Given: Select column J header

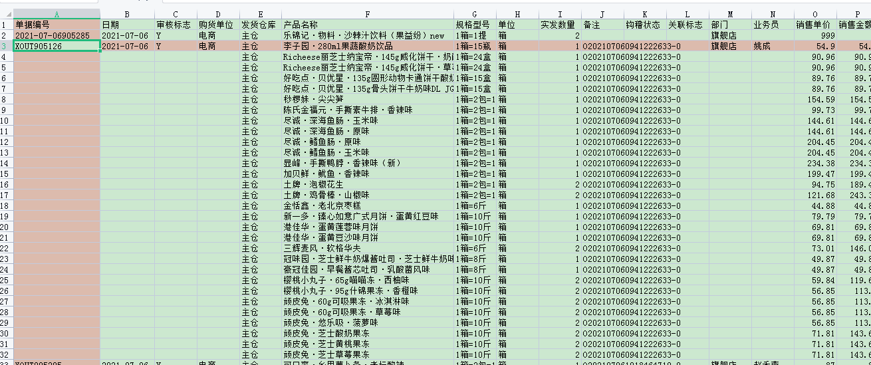Looking at the screenshot, I should tap(602, 14).
